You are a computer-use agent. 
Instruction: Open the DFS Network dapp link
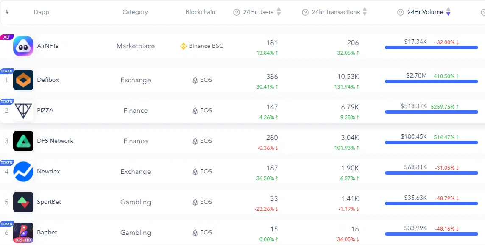(x=55, y=141)
